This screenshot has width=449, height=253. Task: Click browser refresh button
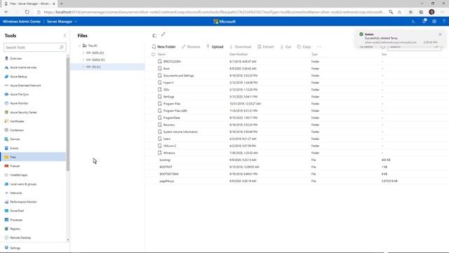(x=27, y=12)
